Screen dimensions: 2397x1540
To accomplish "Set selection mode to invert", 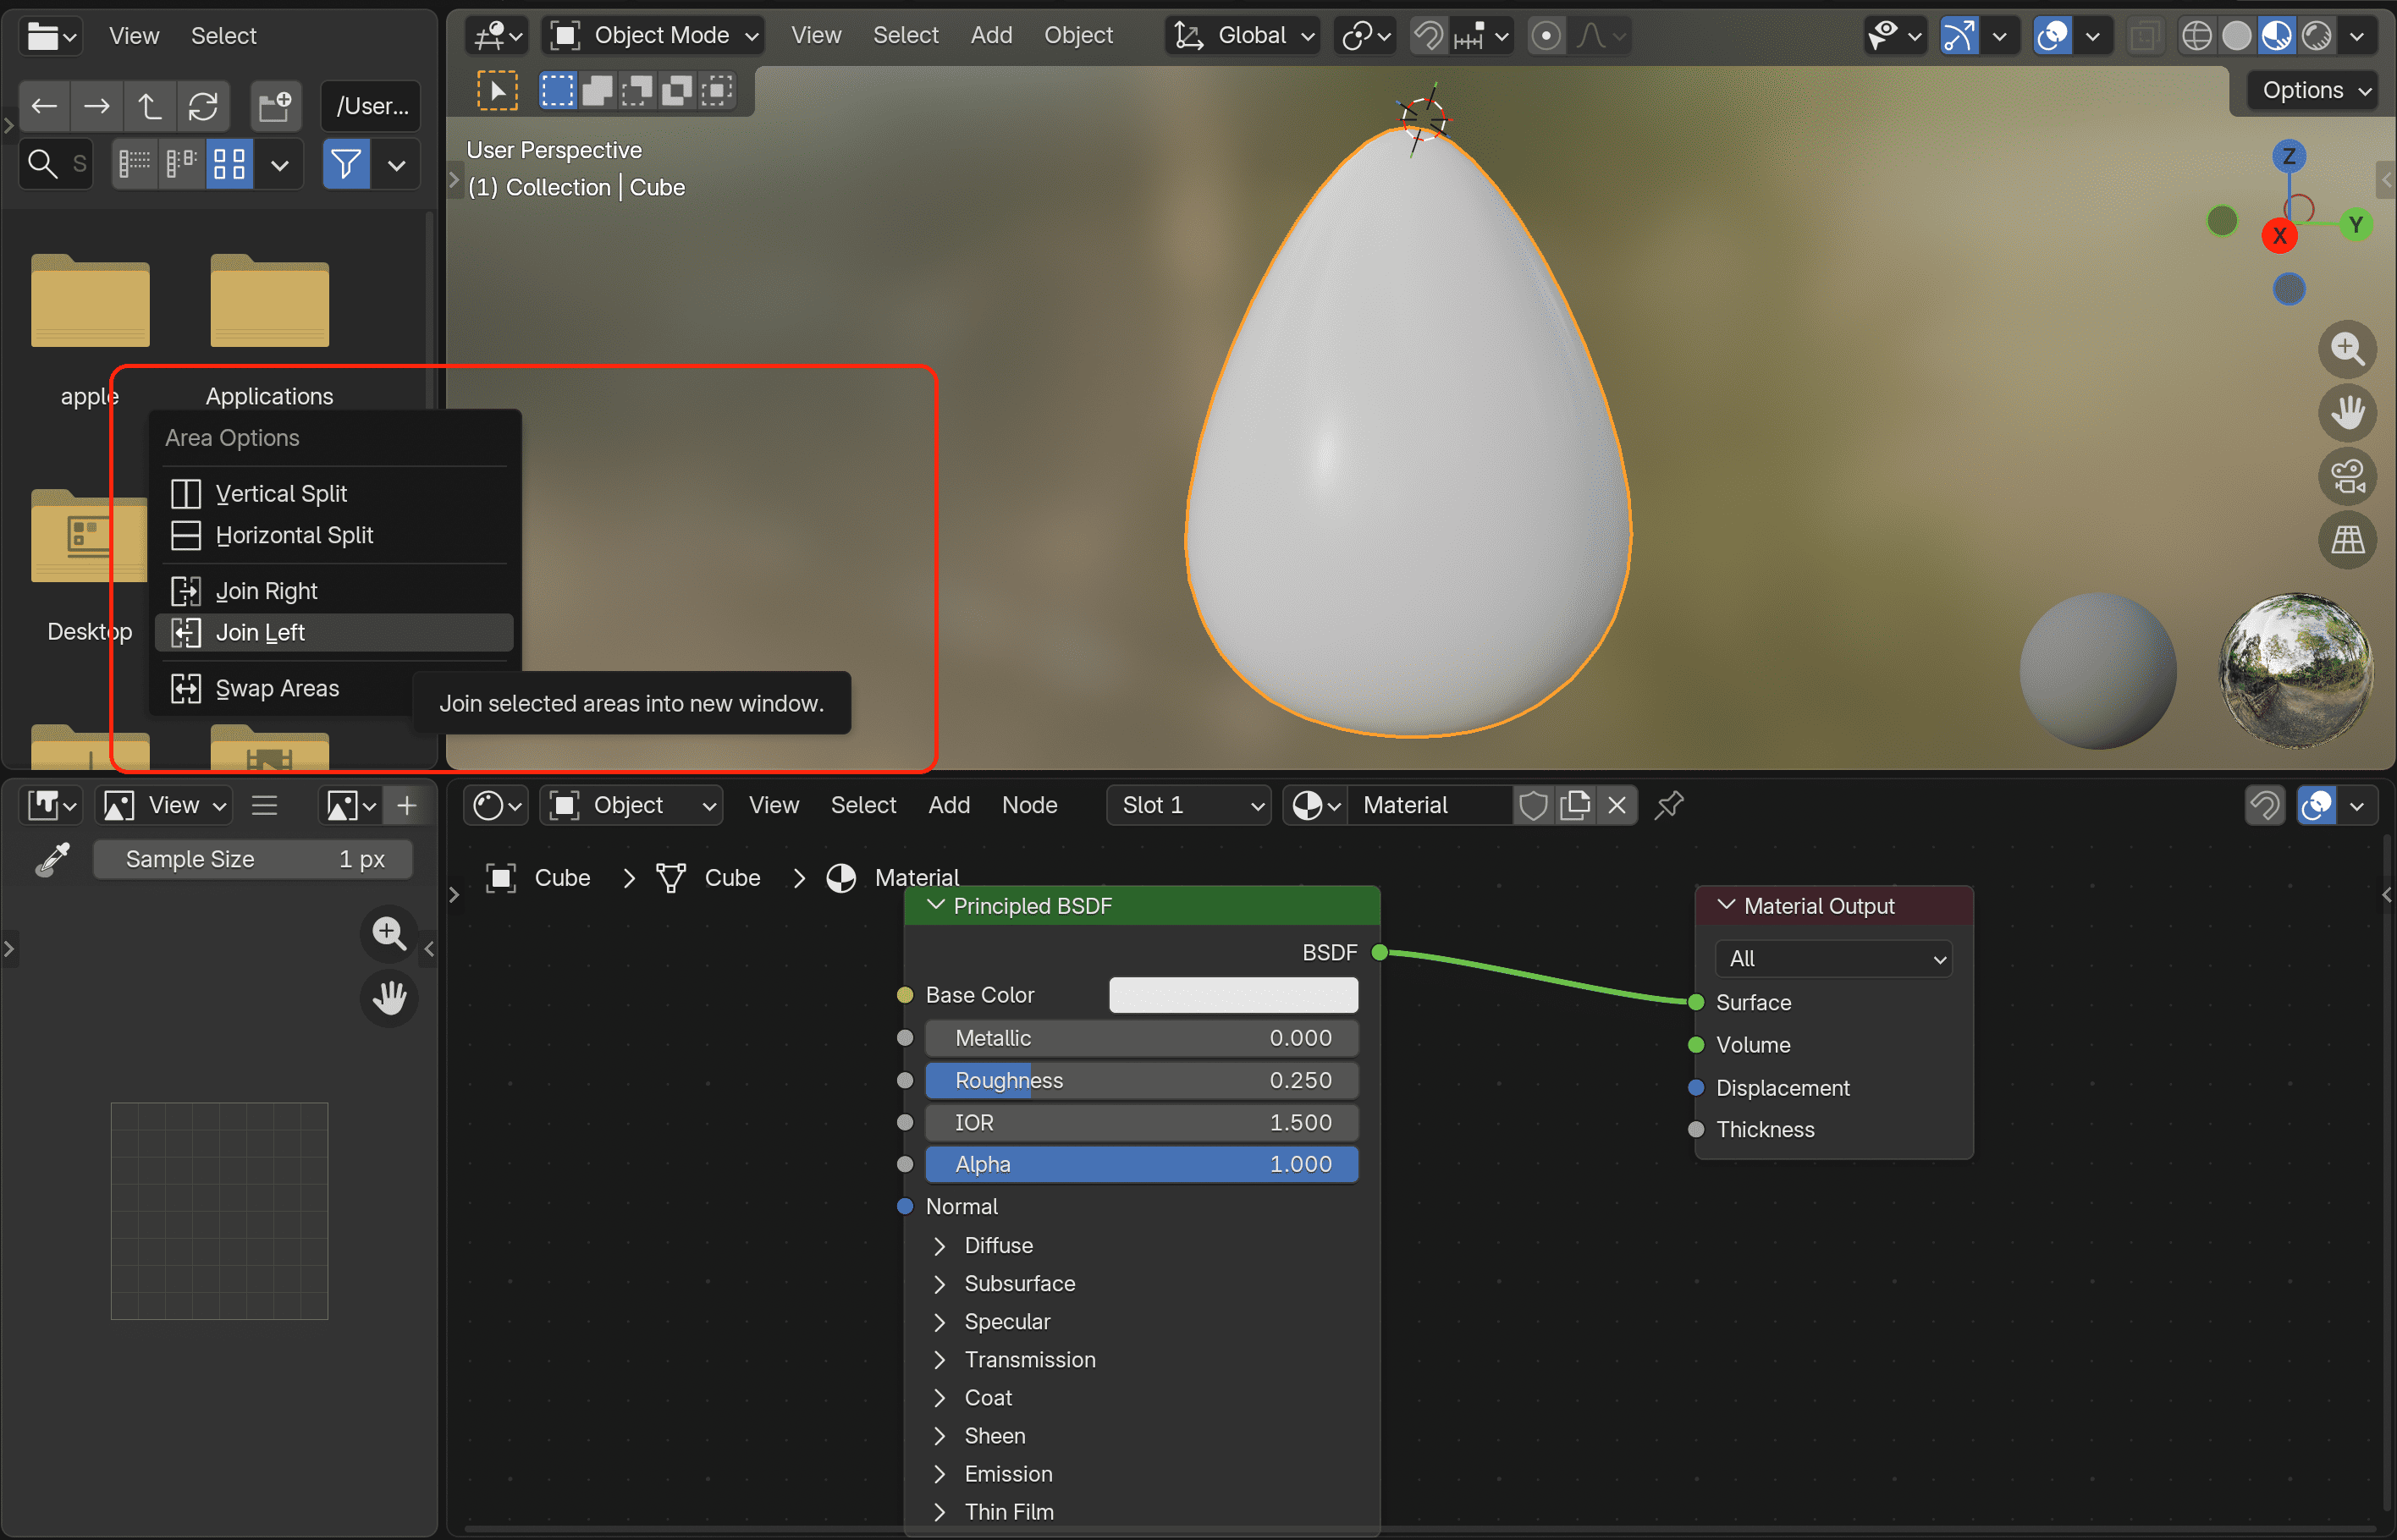I will tap(677, 91).
